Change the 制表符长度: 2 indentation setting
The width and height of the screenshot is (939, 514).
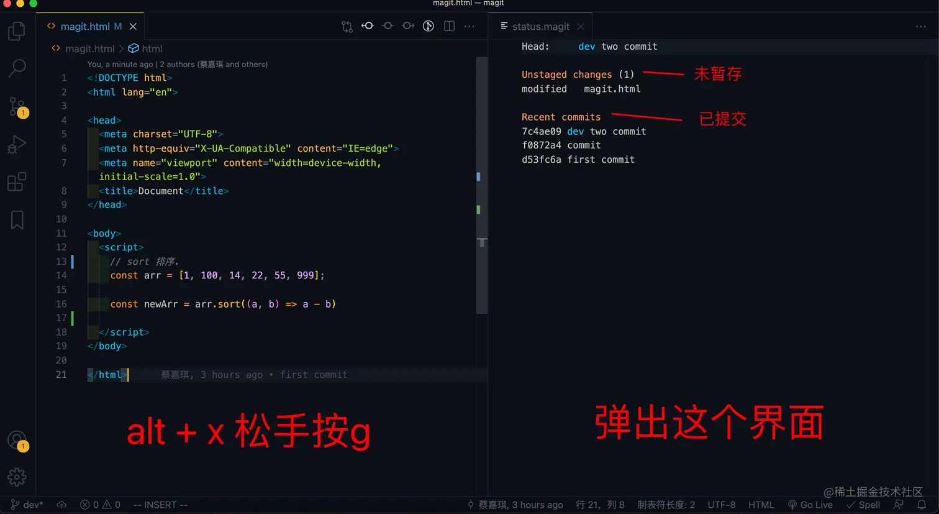[666, 505]
